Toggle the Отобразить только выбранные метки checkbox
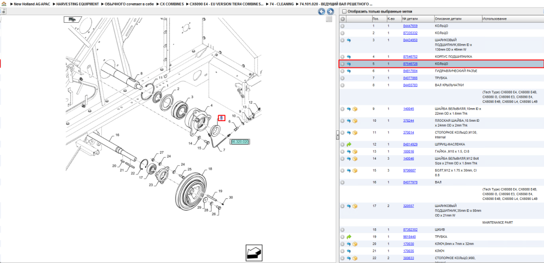The width and height of the screenshot is (544, 263). pos(344,11)
